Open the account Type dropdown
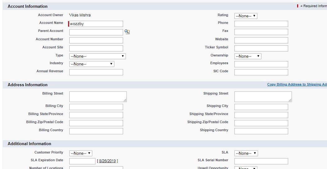Viewport: 327px width, 169px height. tap(97, 56)
